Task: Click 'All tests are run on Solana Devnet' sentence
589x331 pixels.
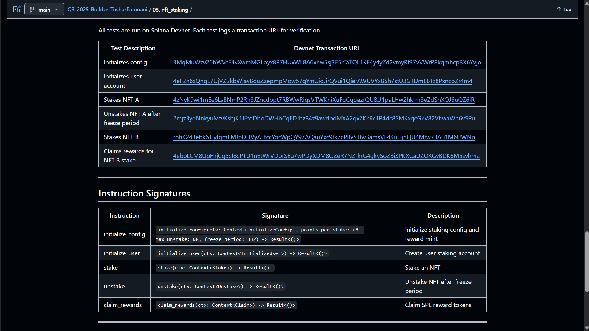Action: (210, 30)
